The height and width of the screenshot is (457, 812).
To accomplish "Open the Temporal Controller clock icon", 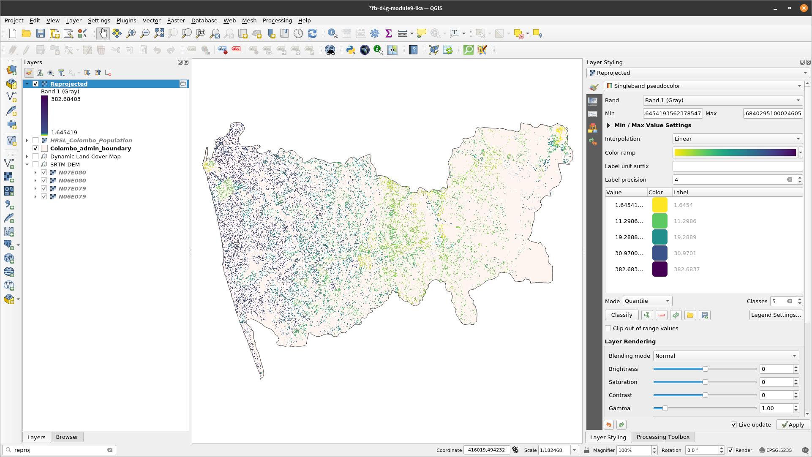I will 298,34.
